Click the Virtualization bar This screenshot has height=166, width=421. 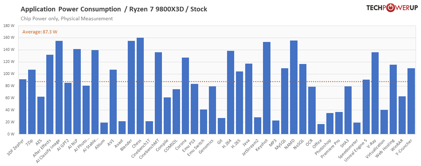click(384, 122)
